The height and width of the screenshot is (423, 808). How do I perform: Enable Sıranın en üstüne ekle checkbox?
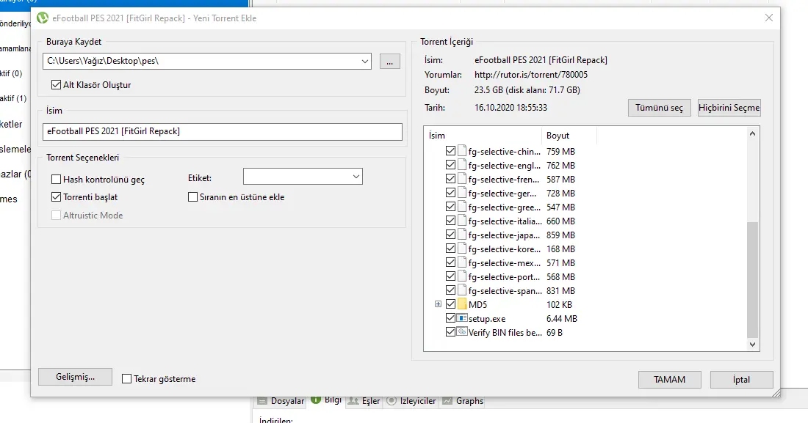click(x=192, y=197)
